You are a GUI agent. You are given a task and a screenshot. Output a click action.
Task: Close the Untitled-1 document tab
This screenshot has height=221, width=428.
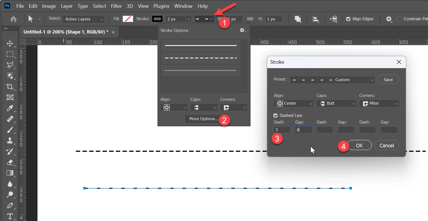point(113,32)
